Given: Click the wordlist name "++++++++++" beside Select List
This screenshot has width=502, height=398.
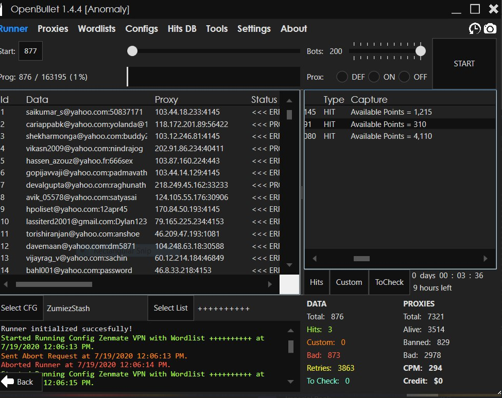Looking at the screenshot, I should pyautogui.click(x=223, y=309).
